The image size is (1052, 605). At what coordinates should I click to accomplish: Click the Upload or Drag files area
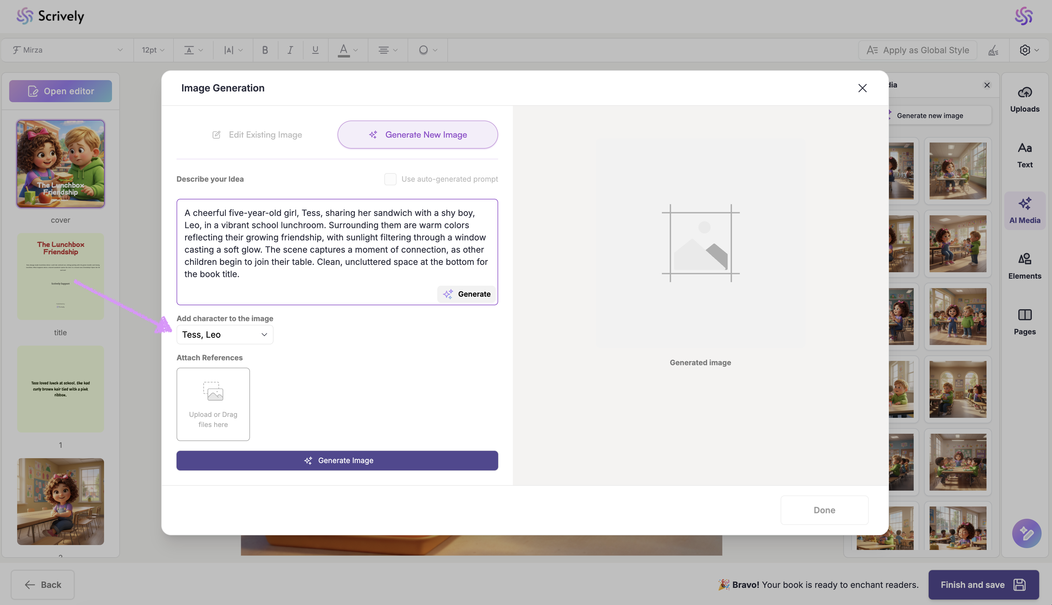(213, 404)
